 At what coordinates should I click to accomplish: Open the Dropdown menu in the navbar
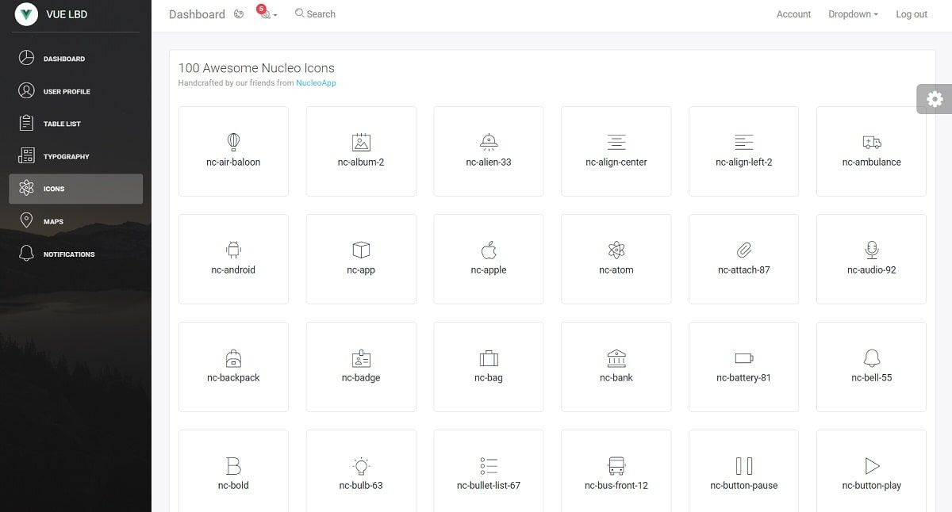pos(852,13)
